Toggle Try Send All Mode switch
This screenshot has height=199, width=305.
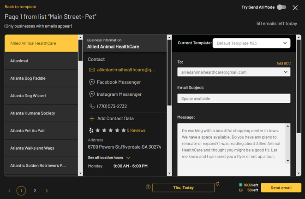click(x=281, y=7)
